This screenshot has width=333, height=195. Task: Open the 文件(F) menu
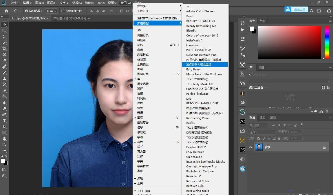15,3
